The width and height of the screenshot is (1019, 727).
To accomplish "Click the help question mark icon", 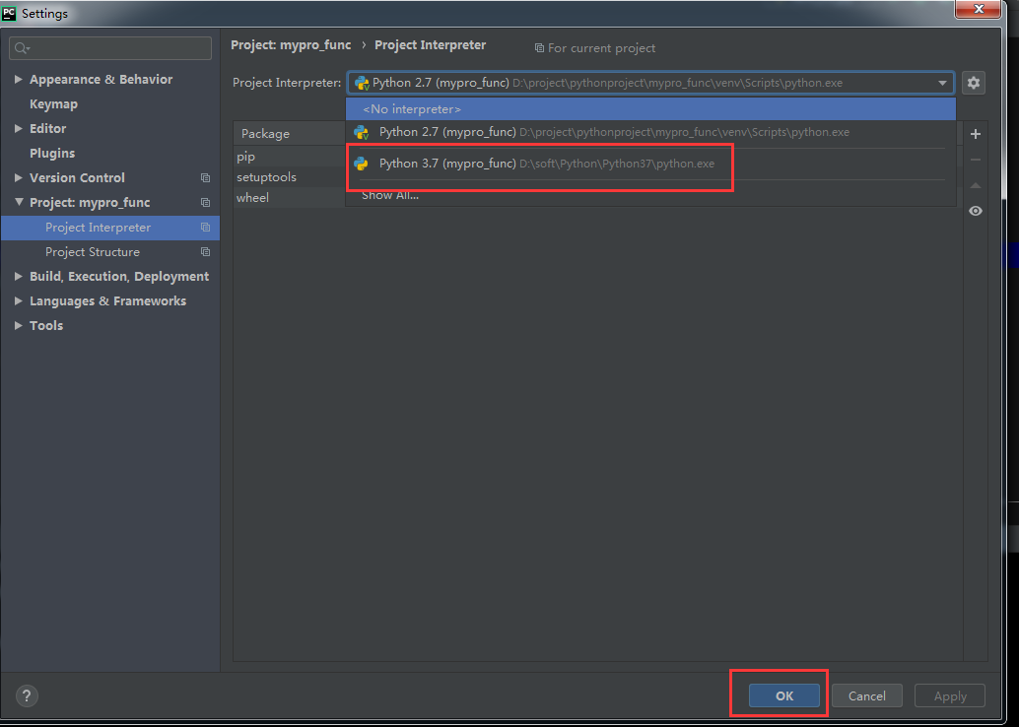I will point(27,695).
